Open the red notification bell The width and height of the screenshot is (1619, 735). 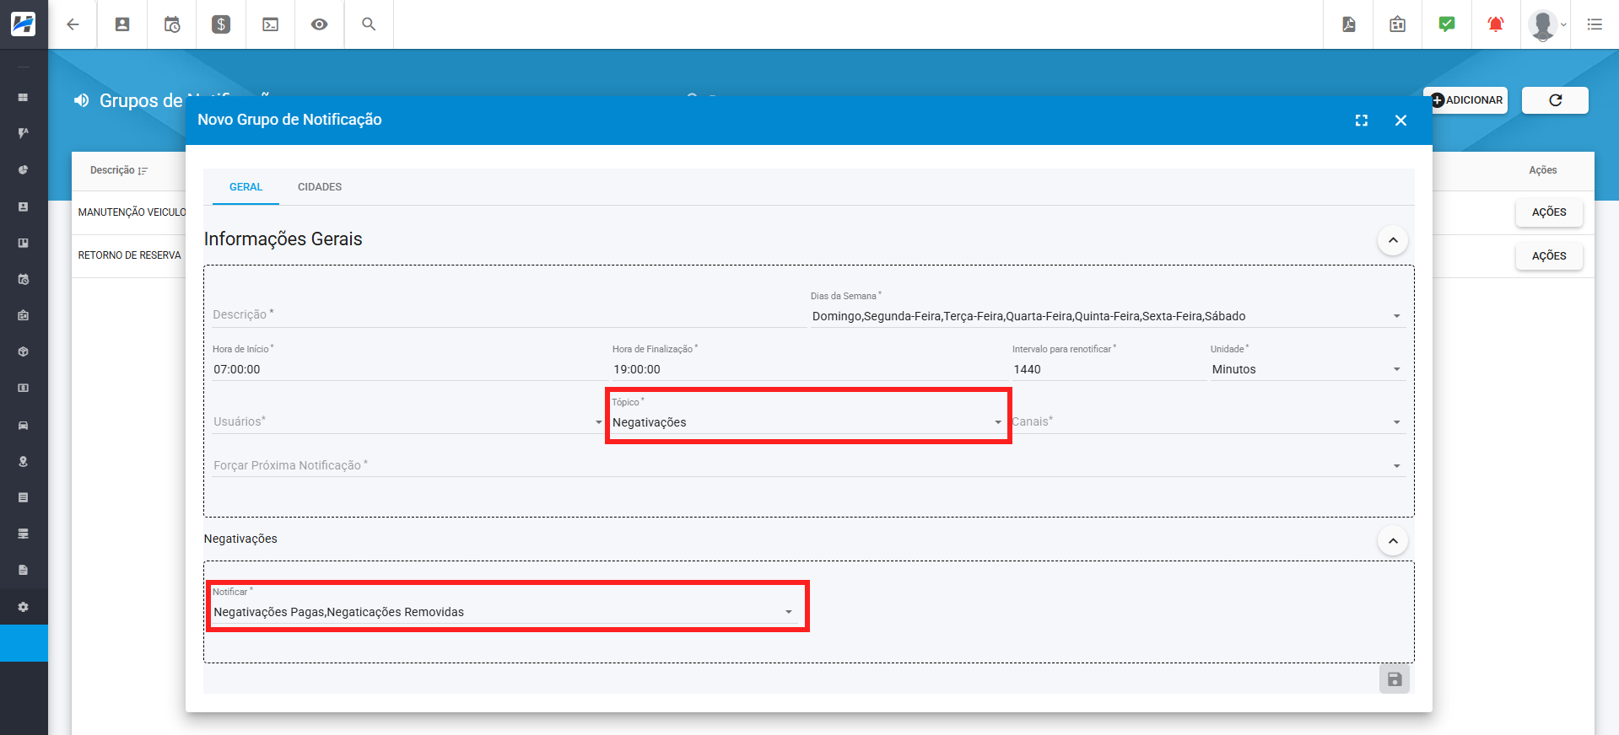1496,24
